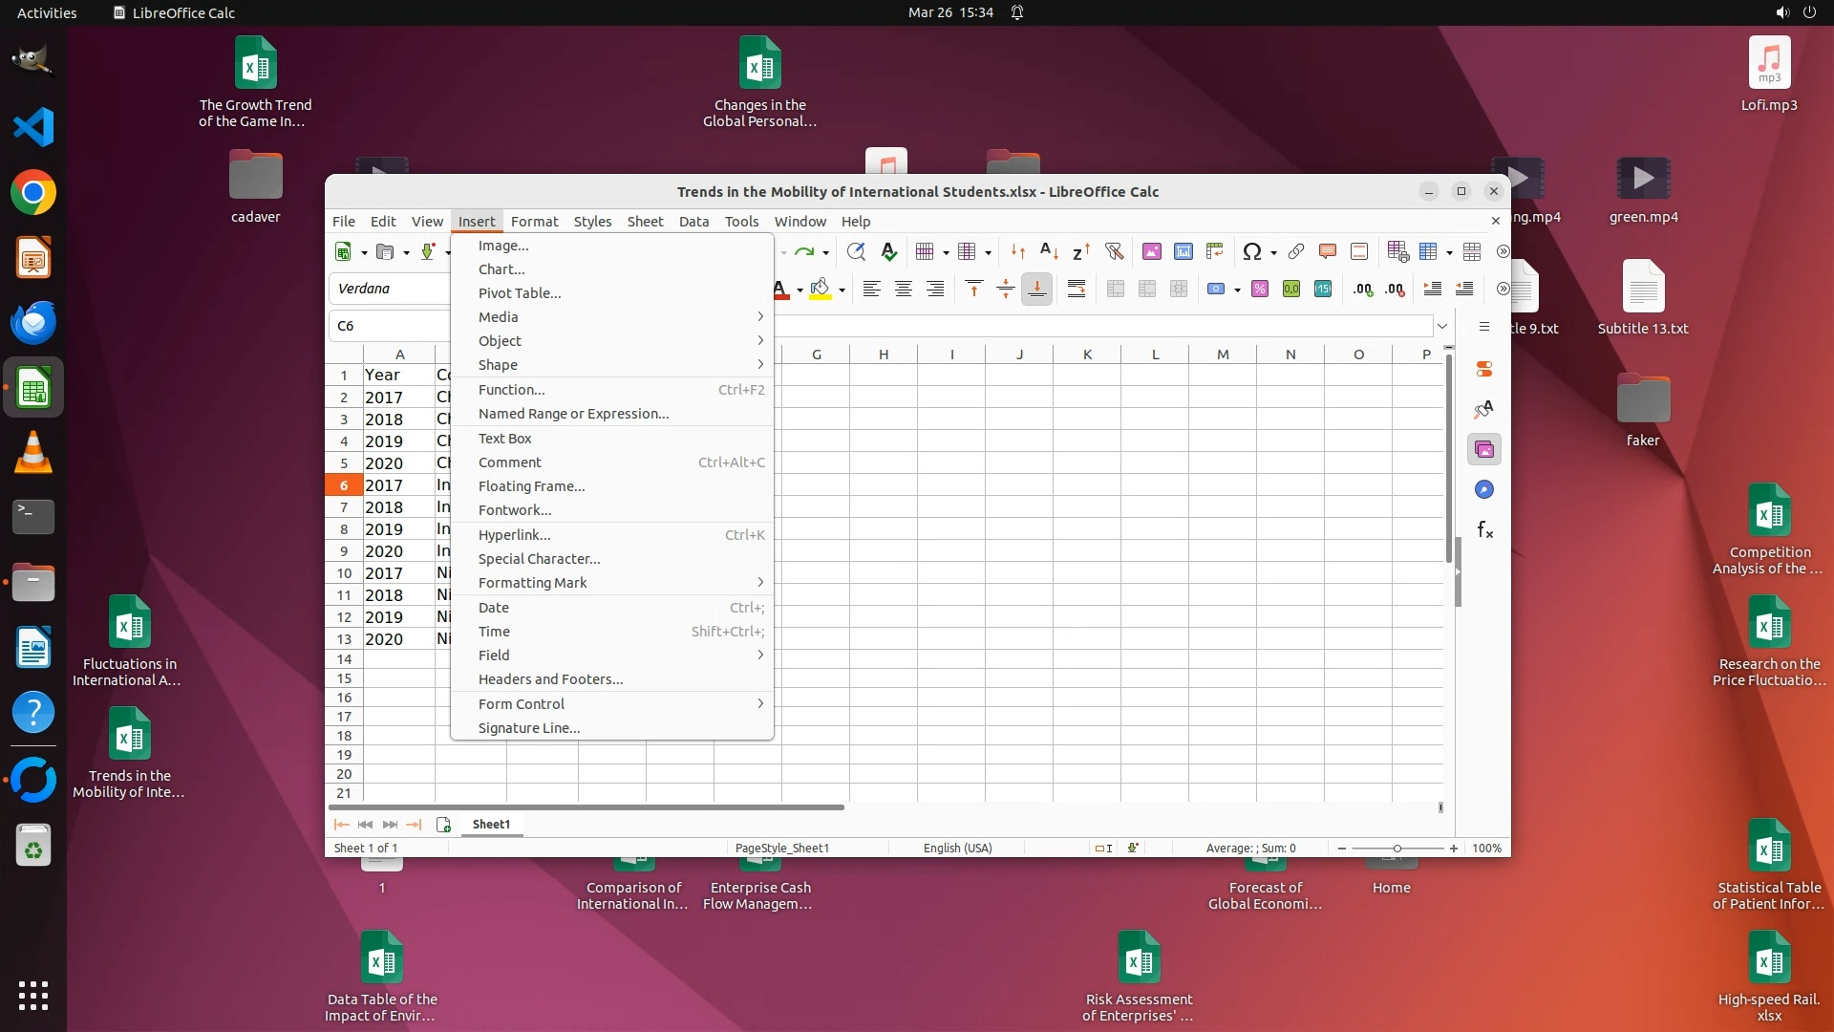
Task: Open the Functions sidebar panel icon
Action: [1483, 529]
